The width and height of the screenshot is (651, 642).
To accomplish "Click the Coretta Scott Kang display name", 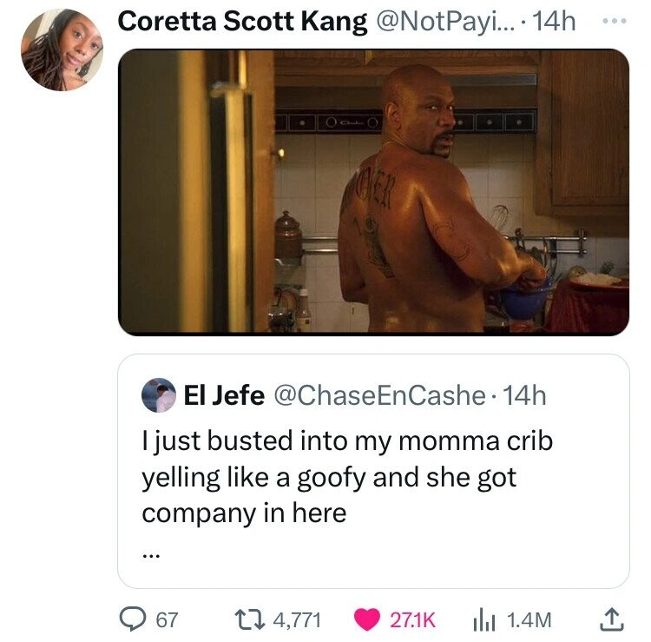I will [x=241, y=22].
